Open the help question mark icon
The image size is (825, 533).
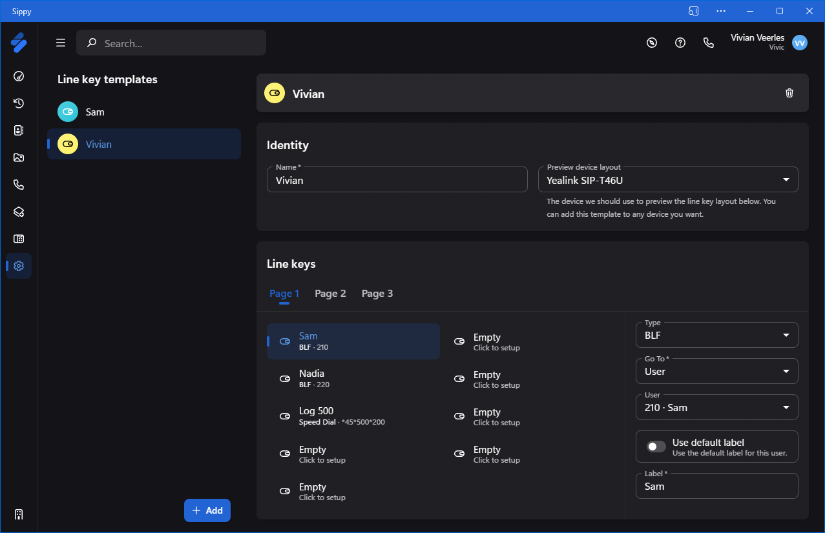point(680,43)
